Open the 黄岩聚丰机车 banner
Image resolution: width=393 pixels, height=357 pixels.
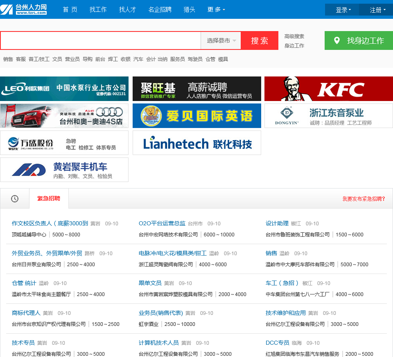[64, 170]
